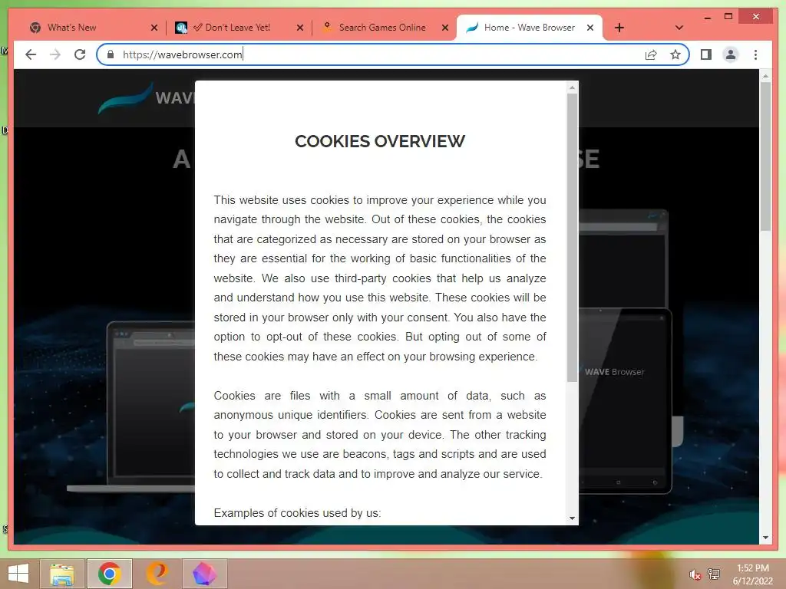Open the three-dot browser menu

click(x=755, y=54)
